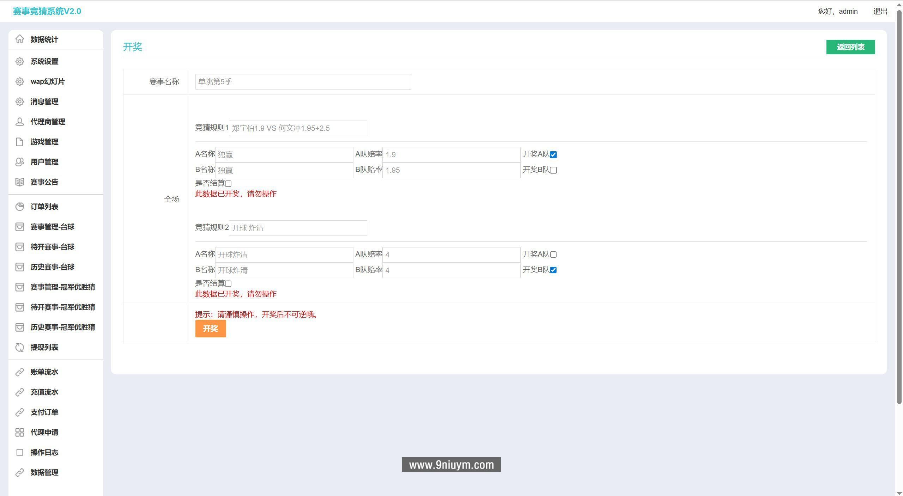Click 提示：请谨慎操作 warning text

pos(257,314)
